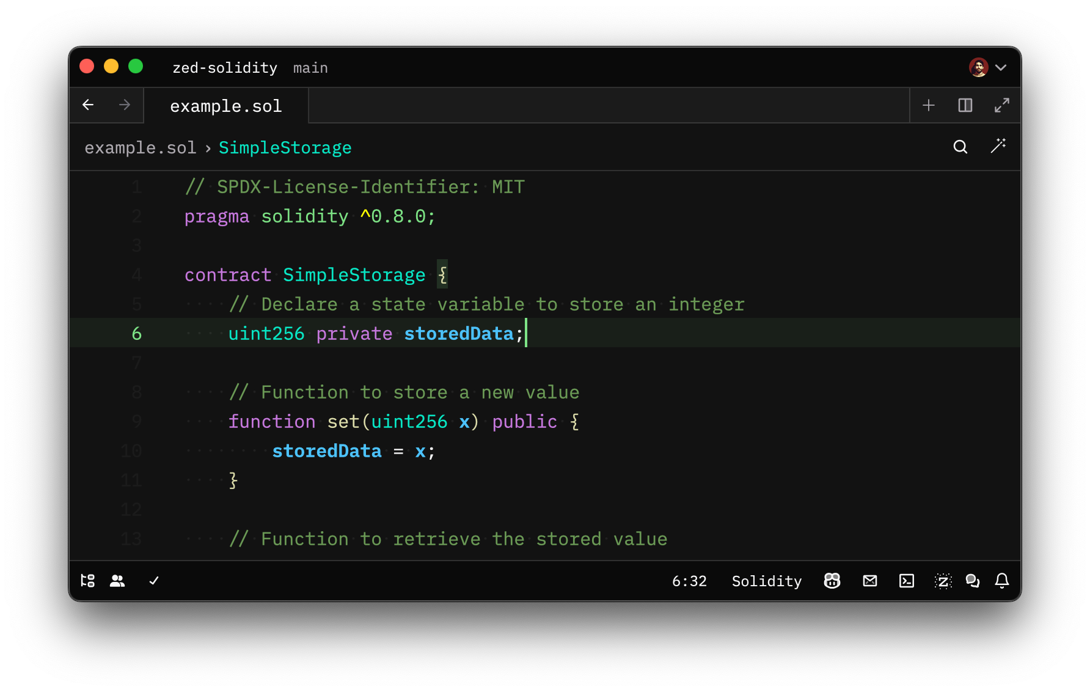1090x692 pixels.
Task: Click the buffer search magnifier icon
Action: pyautogui.click(x=960, y=147)
